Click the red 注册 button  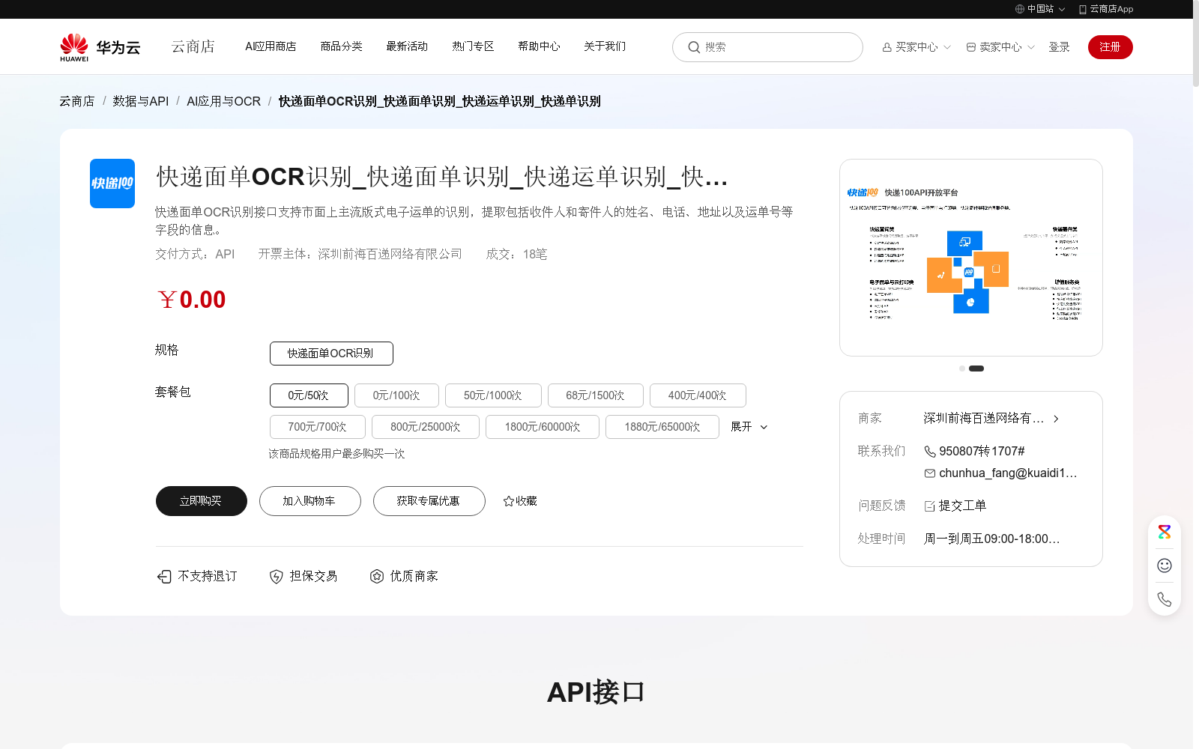[x=1111, y=47]
